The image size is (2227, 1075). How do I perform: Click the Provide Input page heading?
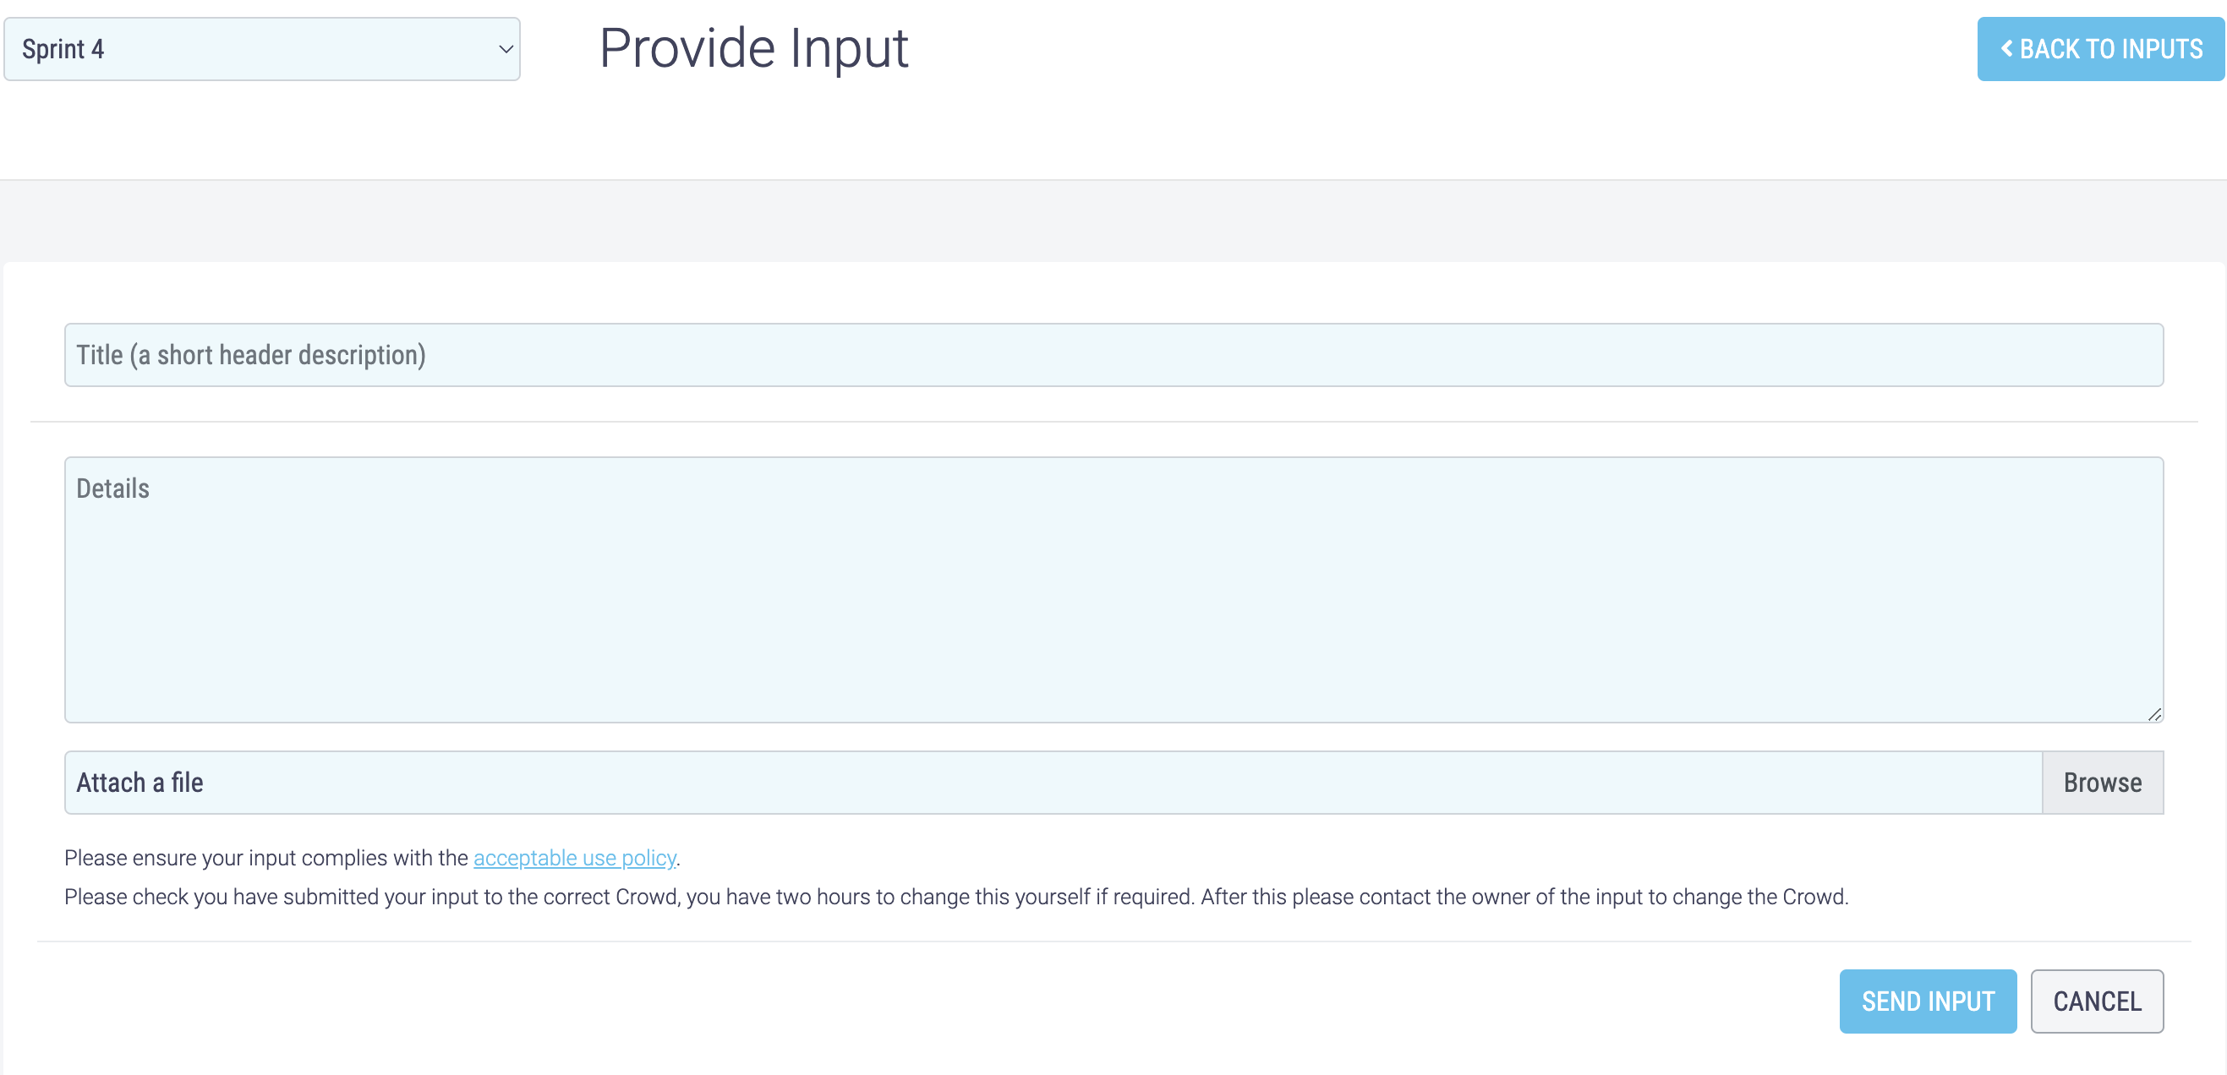tap(753, 47)
